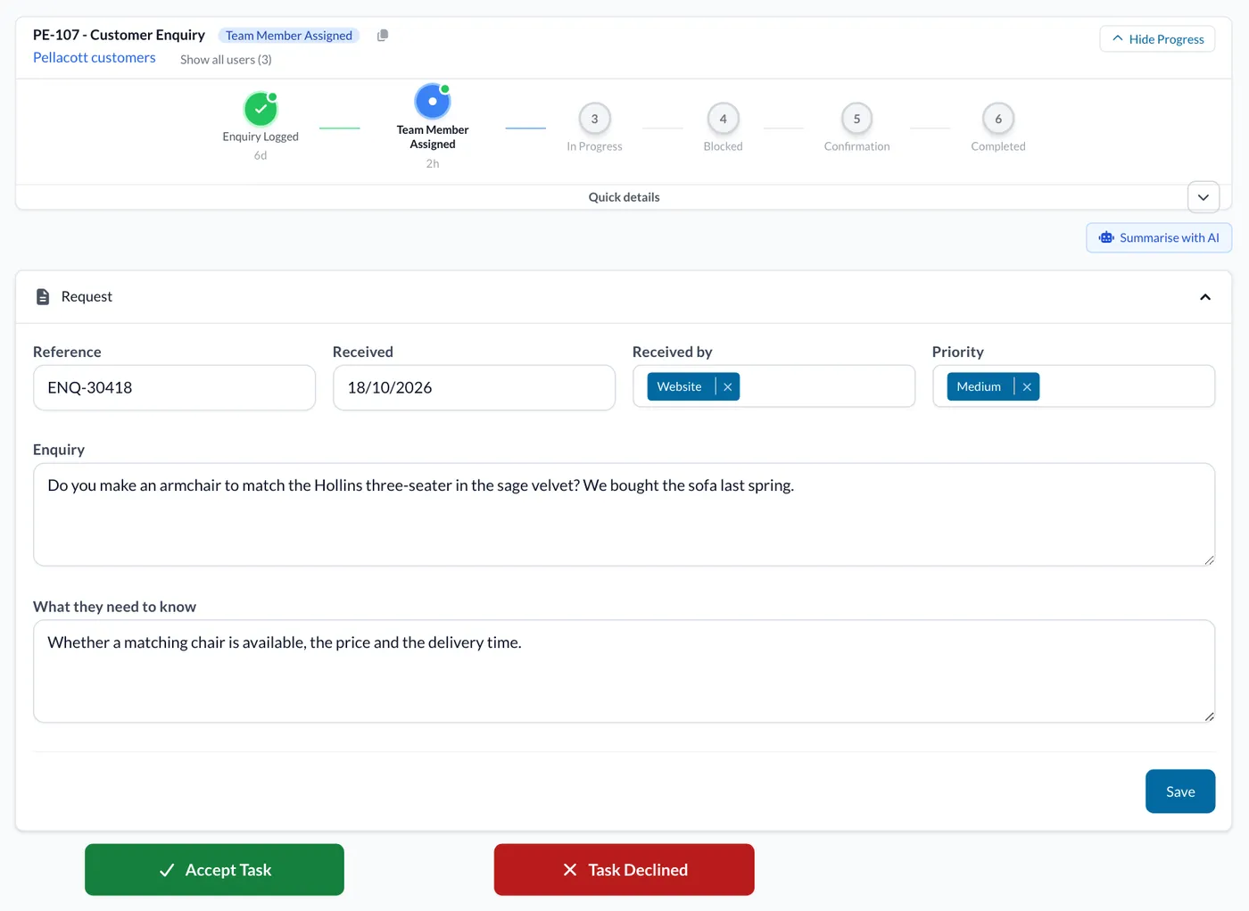Image resolution: width=1249 pixels, height=911 pixels.
Task: Remove the Medium priority tag
Action: tap(1027, 387)
